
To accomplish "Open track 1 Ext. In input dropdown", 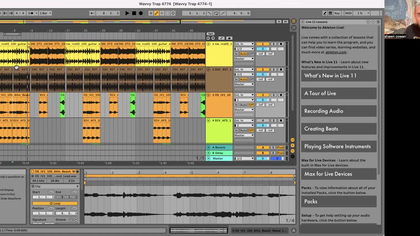I will (x=244, y=44).
